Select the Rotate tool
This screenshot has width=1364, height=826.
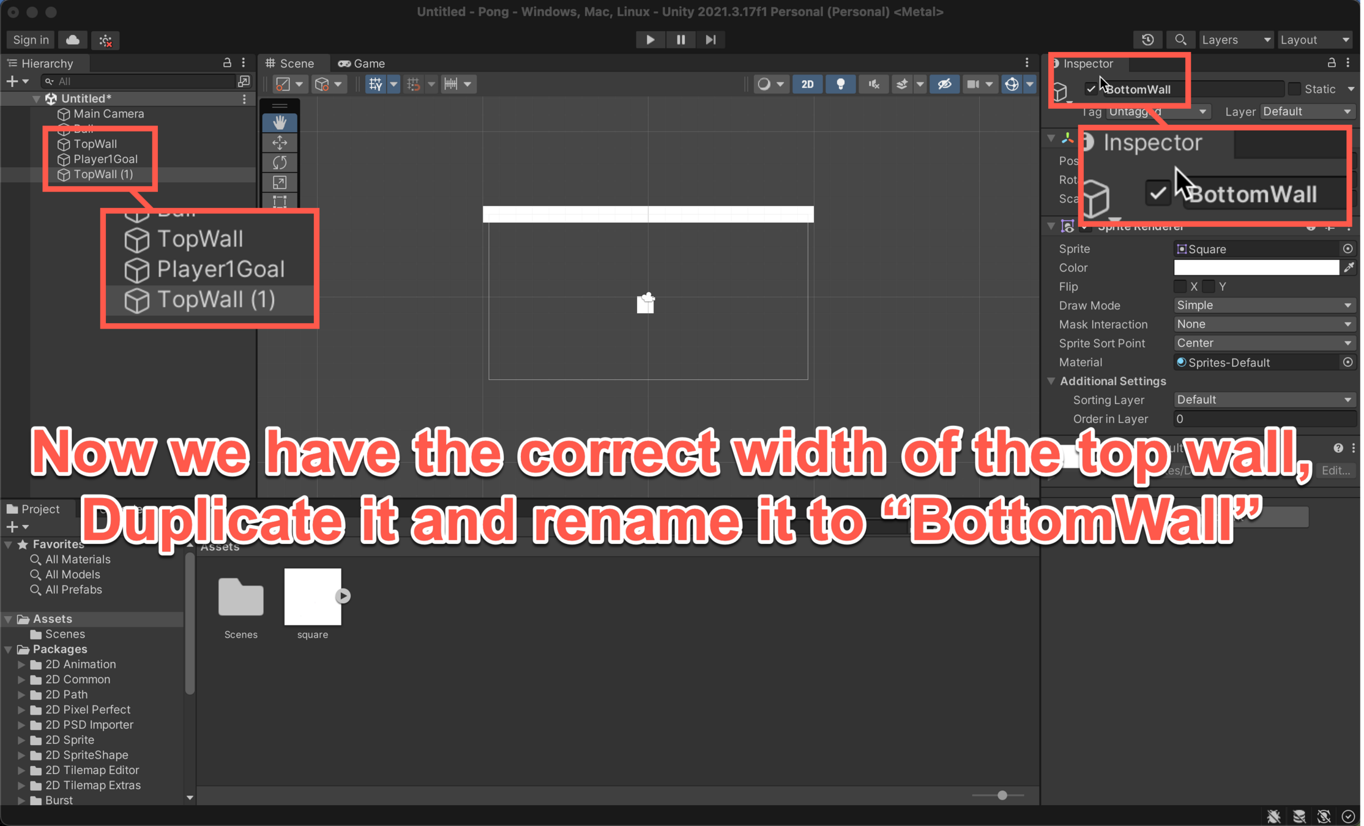pyautogui.click(x=280, y=162)
